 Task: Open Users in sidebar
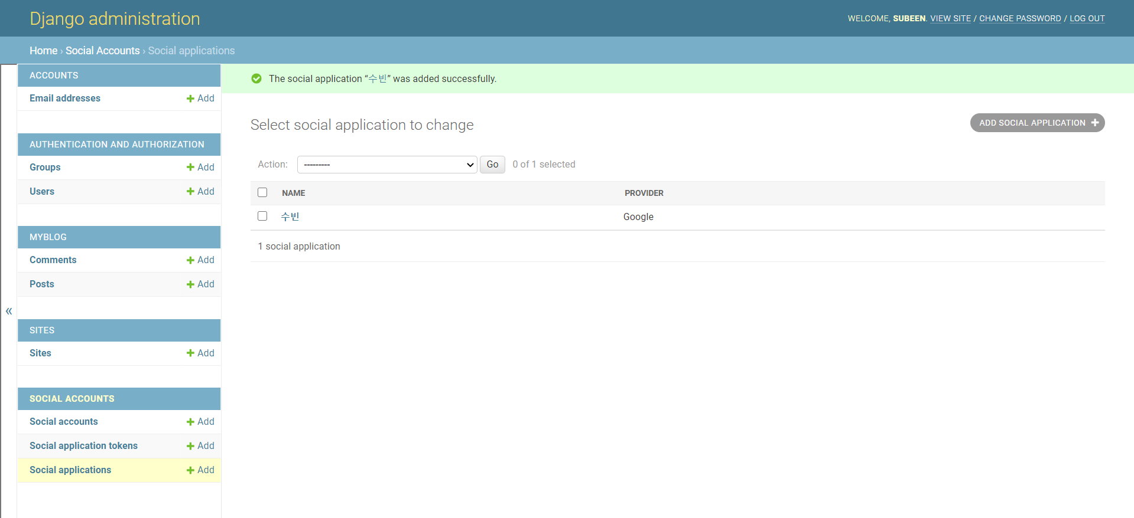pyautogui.click(x=42, y=192)
